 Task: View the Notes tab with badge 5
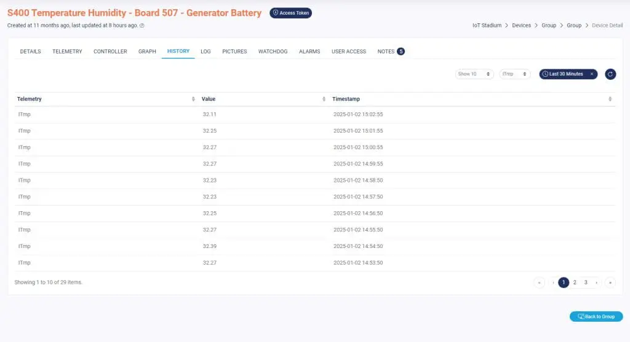[390, 52]
